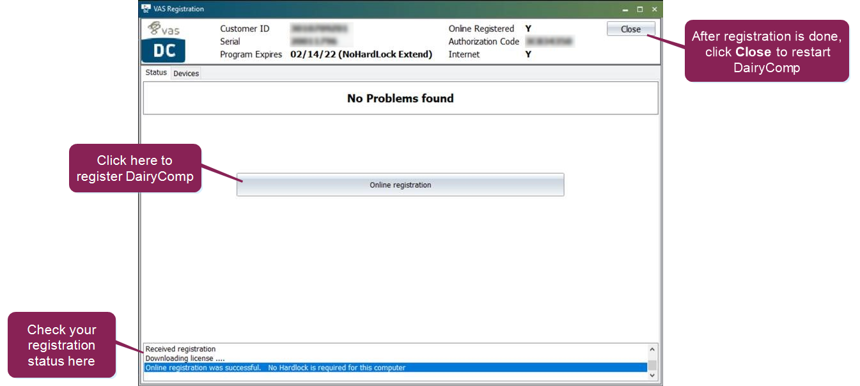Viewport: 860px width, 386px height.
Task: Click the Authorization Code label
Action: pyautogui.click(x=484, y=42)
